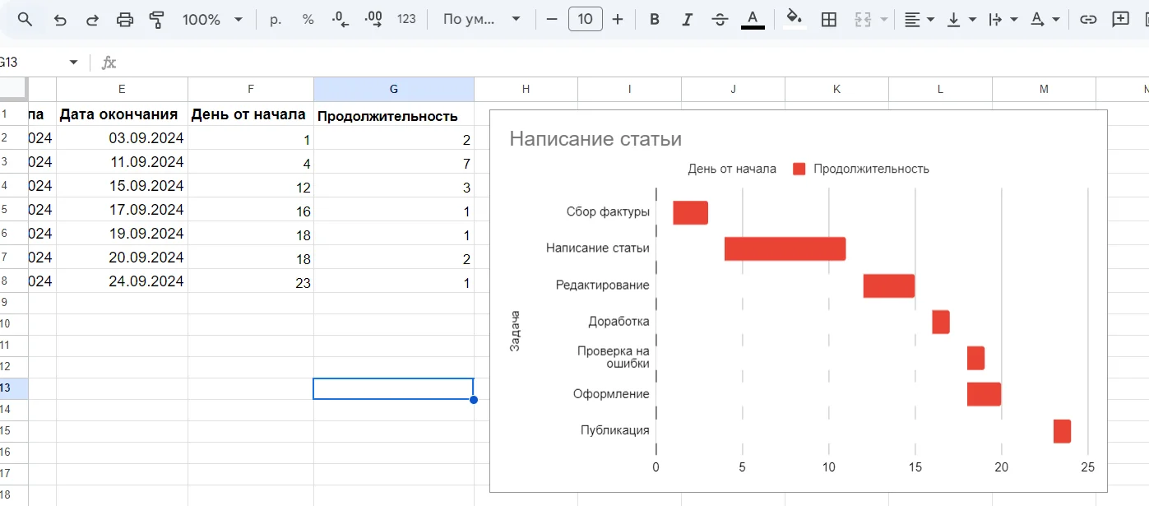Image resolution: width=1149 pixels, height=506 pixels.
Task: Insert a comment
Action: pos(1120,20)
